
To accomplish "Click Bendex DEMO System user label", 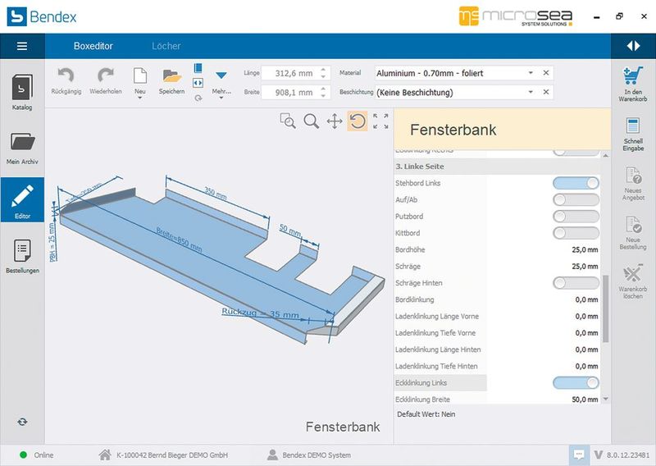I will click(317, 455).
